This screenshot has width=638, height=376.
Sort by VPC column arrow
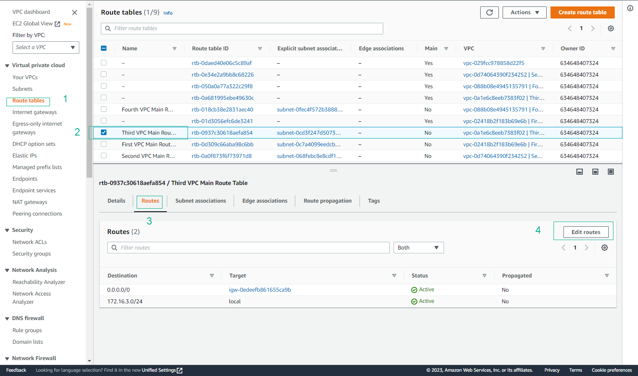point(543,49)
